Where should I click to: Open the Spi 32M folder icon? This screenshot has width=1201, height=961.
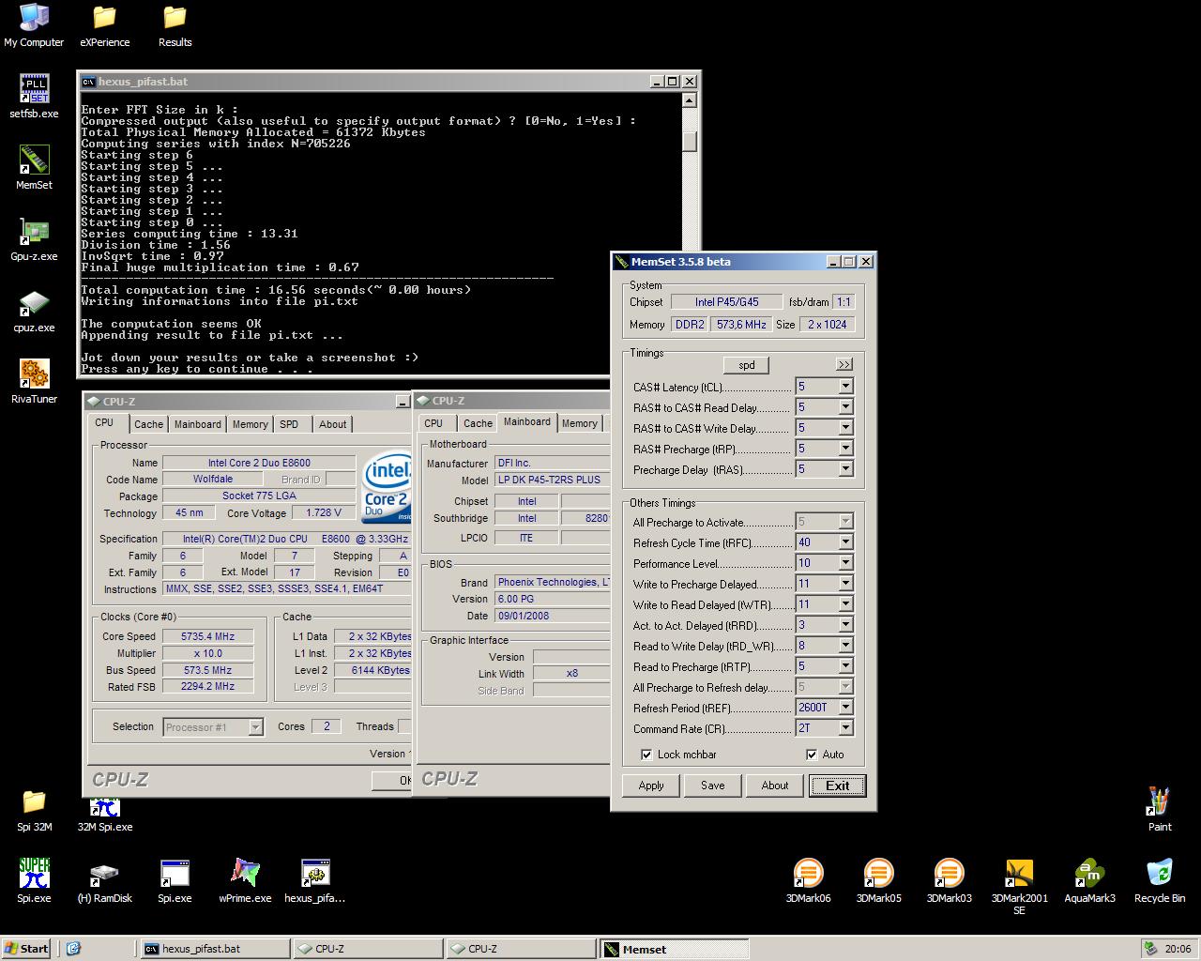click(x=34, y=810)
